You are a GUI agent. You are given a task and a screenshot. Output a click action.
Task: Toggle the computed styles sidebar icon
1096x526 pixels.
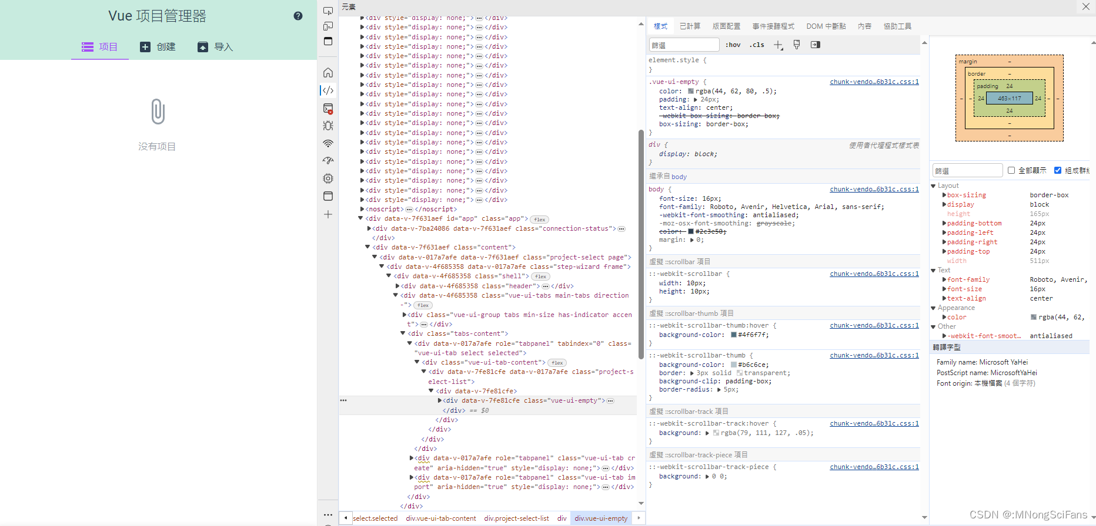816,45
